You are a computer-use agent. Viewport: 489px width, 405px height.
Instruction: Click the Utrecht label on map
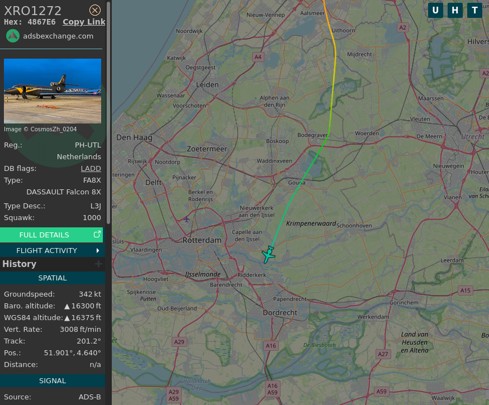pos(473,136)
